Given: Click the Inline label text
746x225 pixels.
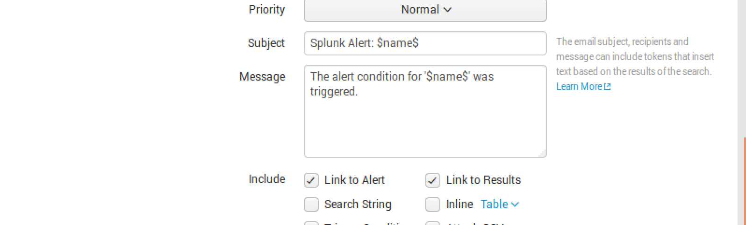Looking at the screenshot, I should pyautogui.click(x=459, y=204).
